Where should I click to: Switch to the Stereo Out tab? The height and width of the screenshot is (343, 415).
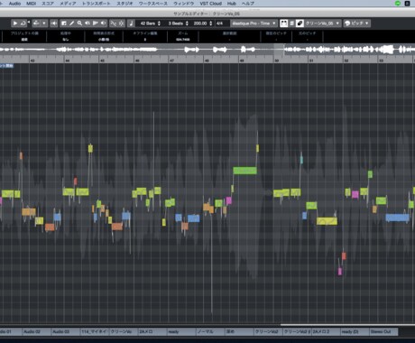coord(383,331)
